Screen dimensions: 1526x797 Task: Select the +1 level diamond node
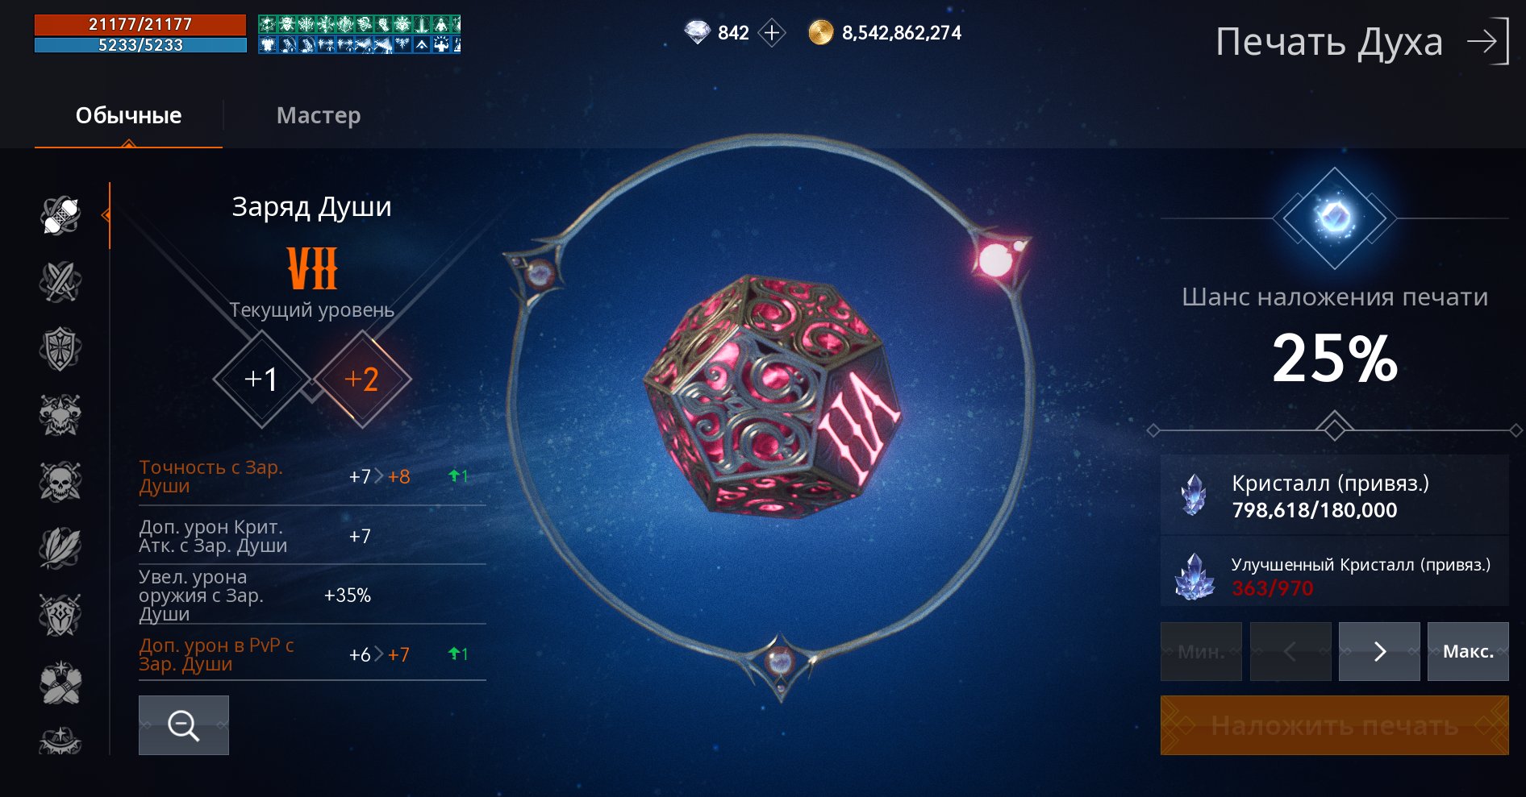[262, 379]
